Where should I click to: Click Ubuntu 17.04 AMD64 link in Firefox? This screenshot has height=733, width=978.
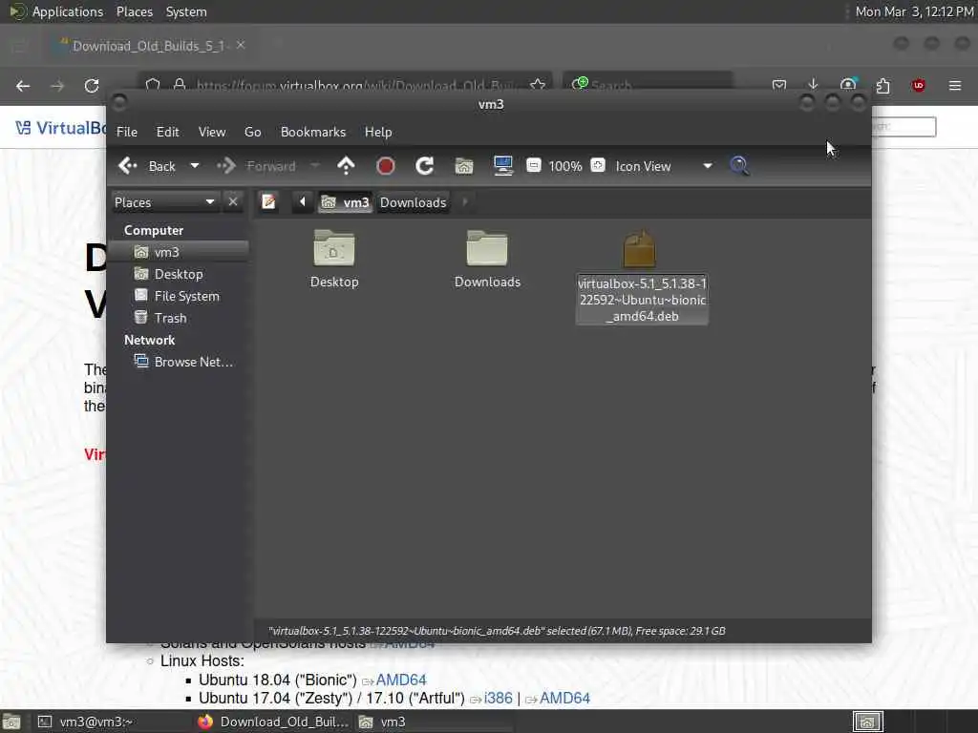(x=564, y=698)
